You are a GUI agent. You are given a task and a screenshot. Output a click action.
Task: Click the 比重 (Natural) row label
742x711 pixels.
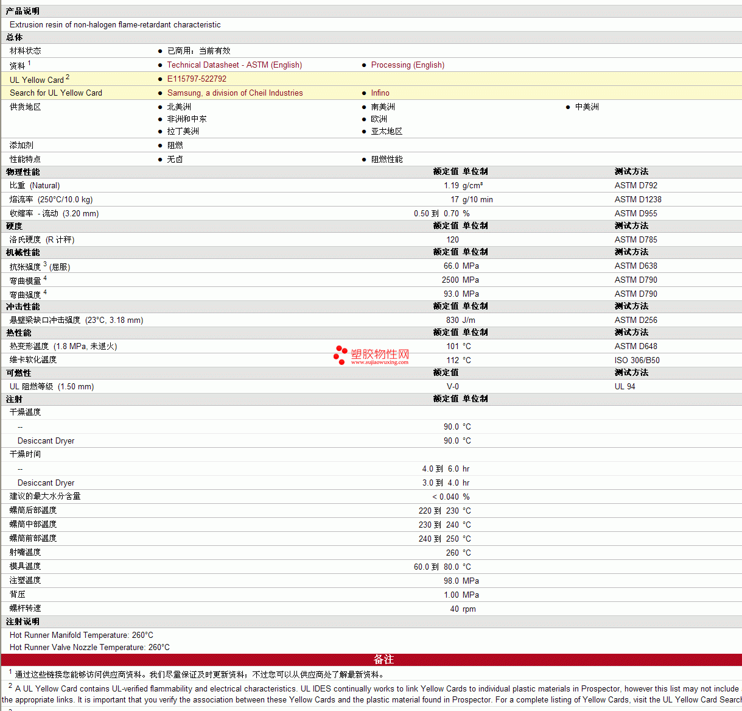[35, 186]
